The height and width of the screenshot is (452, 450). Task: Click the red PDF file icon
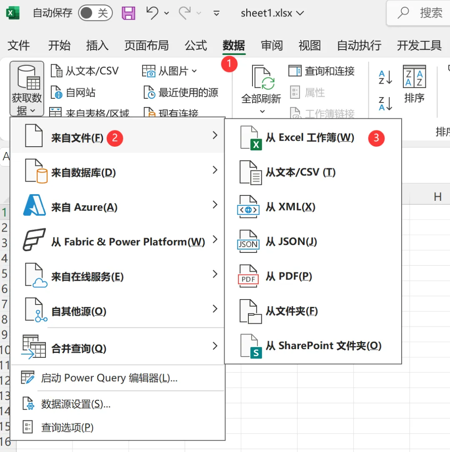pos(248,276)
